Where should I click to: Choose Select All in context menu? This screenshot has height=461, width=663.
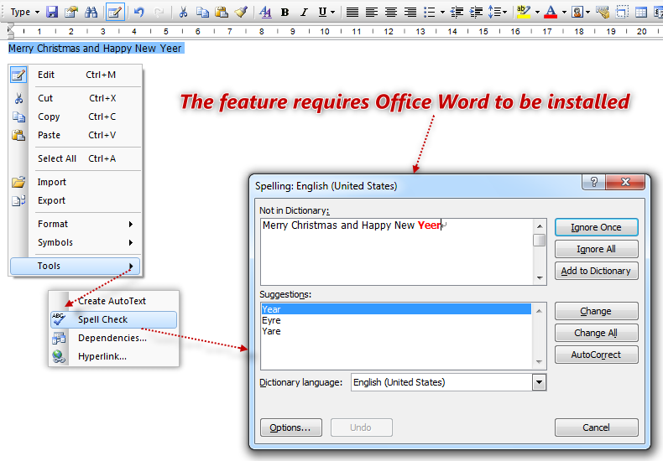pos(76,158)
